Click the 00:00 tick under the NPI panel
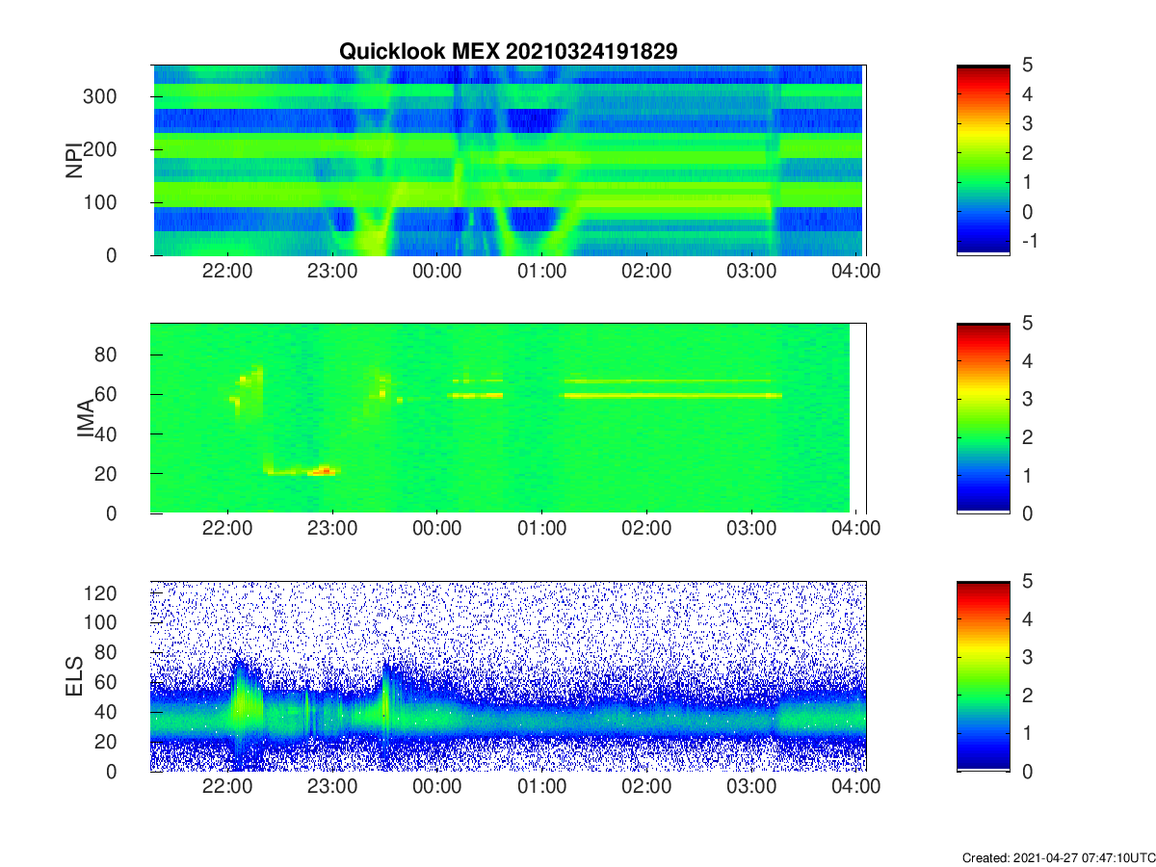The height and width of the screenshot is (867, 1156). [x=437, y=272]
